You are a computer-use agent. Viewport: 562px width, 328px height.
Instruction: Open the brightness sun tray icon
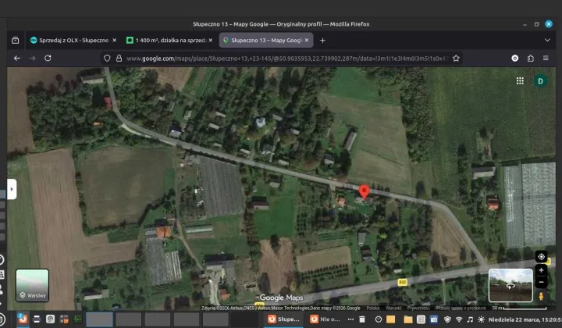pyautogui.click(x=481, y=319)
